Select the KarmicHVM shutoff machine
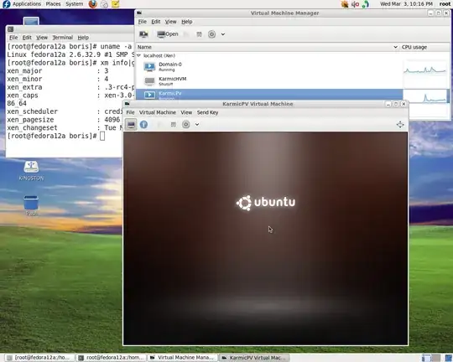Viewport: 453px width, 362px height. pos(269,81)
